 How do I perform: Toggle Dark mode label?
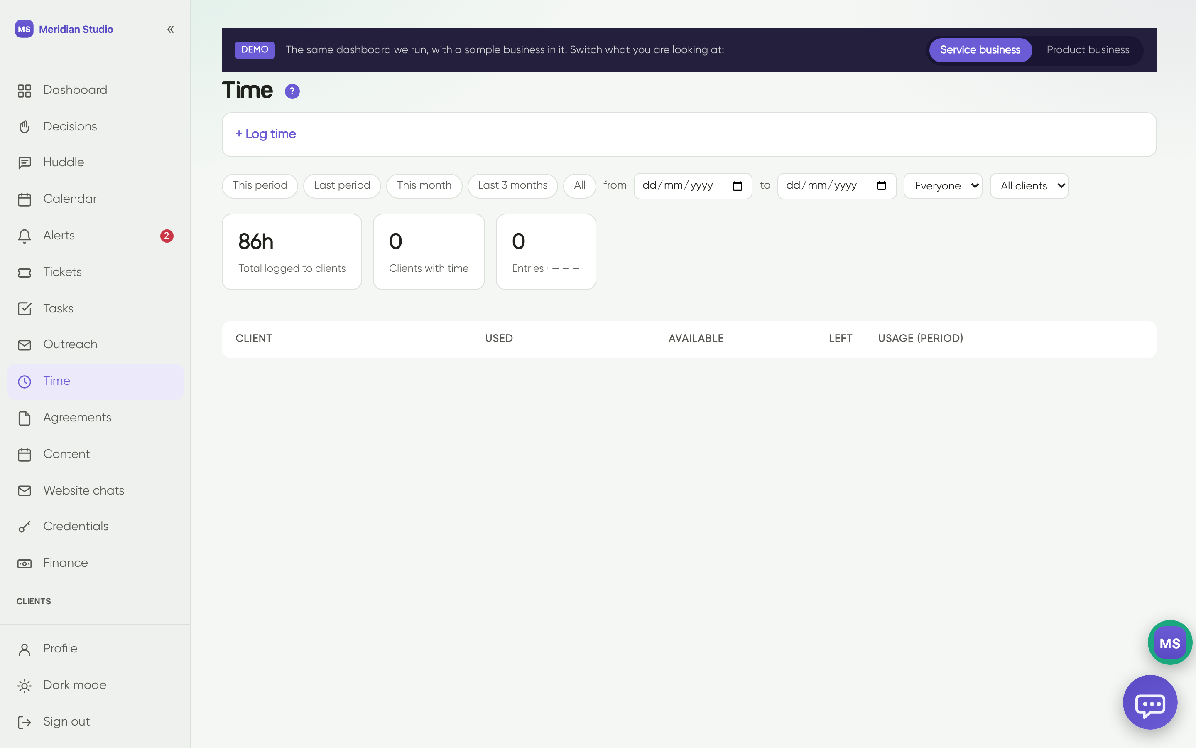tap(75, 685)
